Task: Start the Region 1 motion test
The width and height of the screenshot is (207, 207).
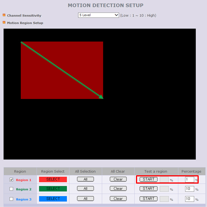Action: pyautogui.click(x=148, y=179)
